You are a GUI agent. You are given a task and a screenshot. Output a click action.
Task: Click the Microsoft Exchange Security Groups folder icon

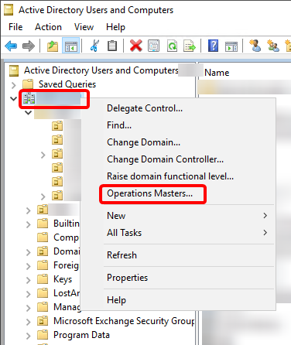point(43,321)
